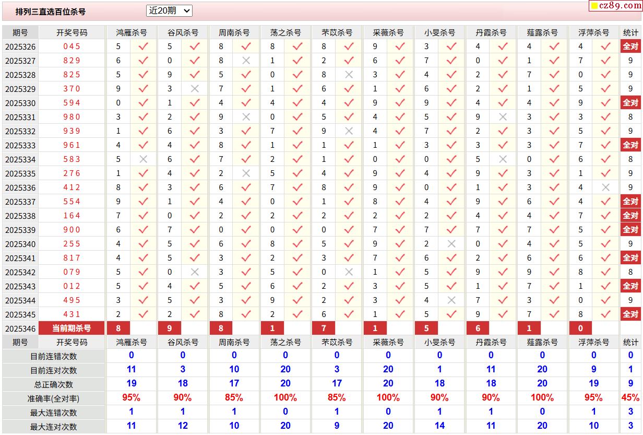Click the top 开奖号码 column header

(72, 32)
